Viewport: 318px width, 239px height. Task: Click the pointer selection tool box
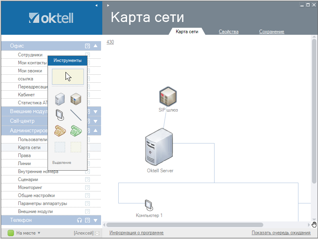(x=68, y=76)
